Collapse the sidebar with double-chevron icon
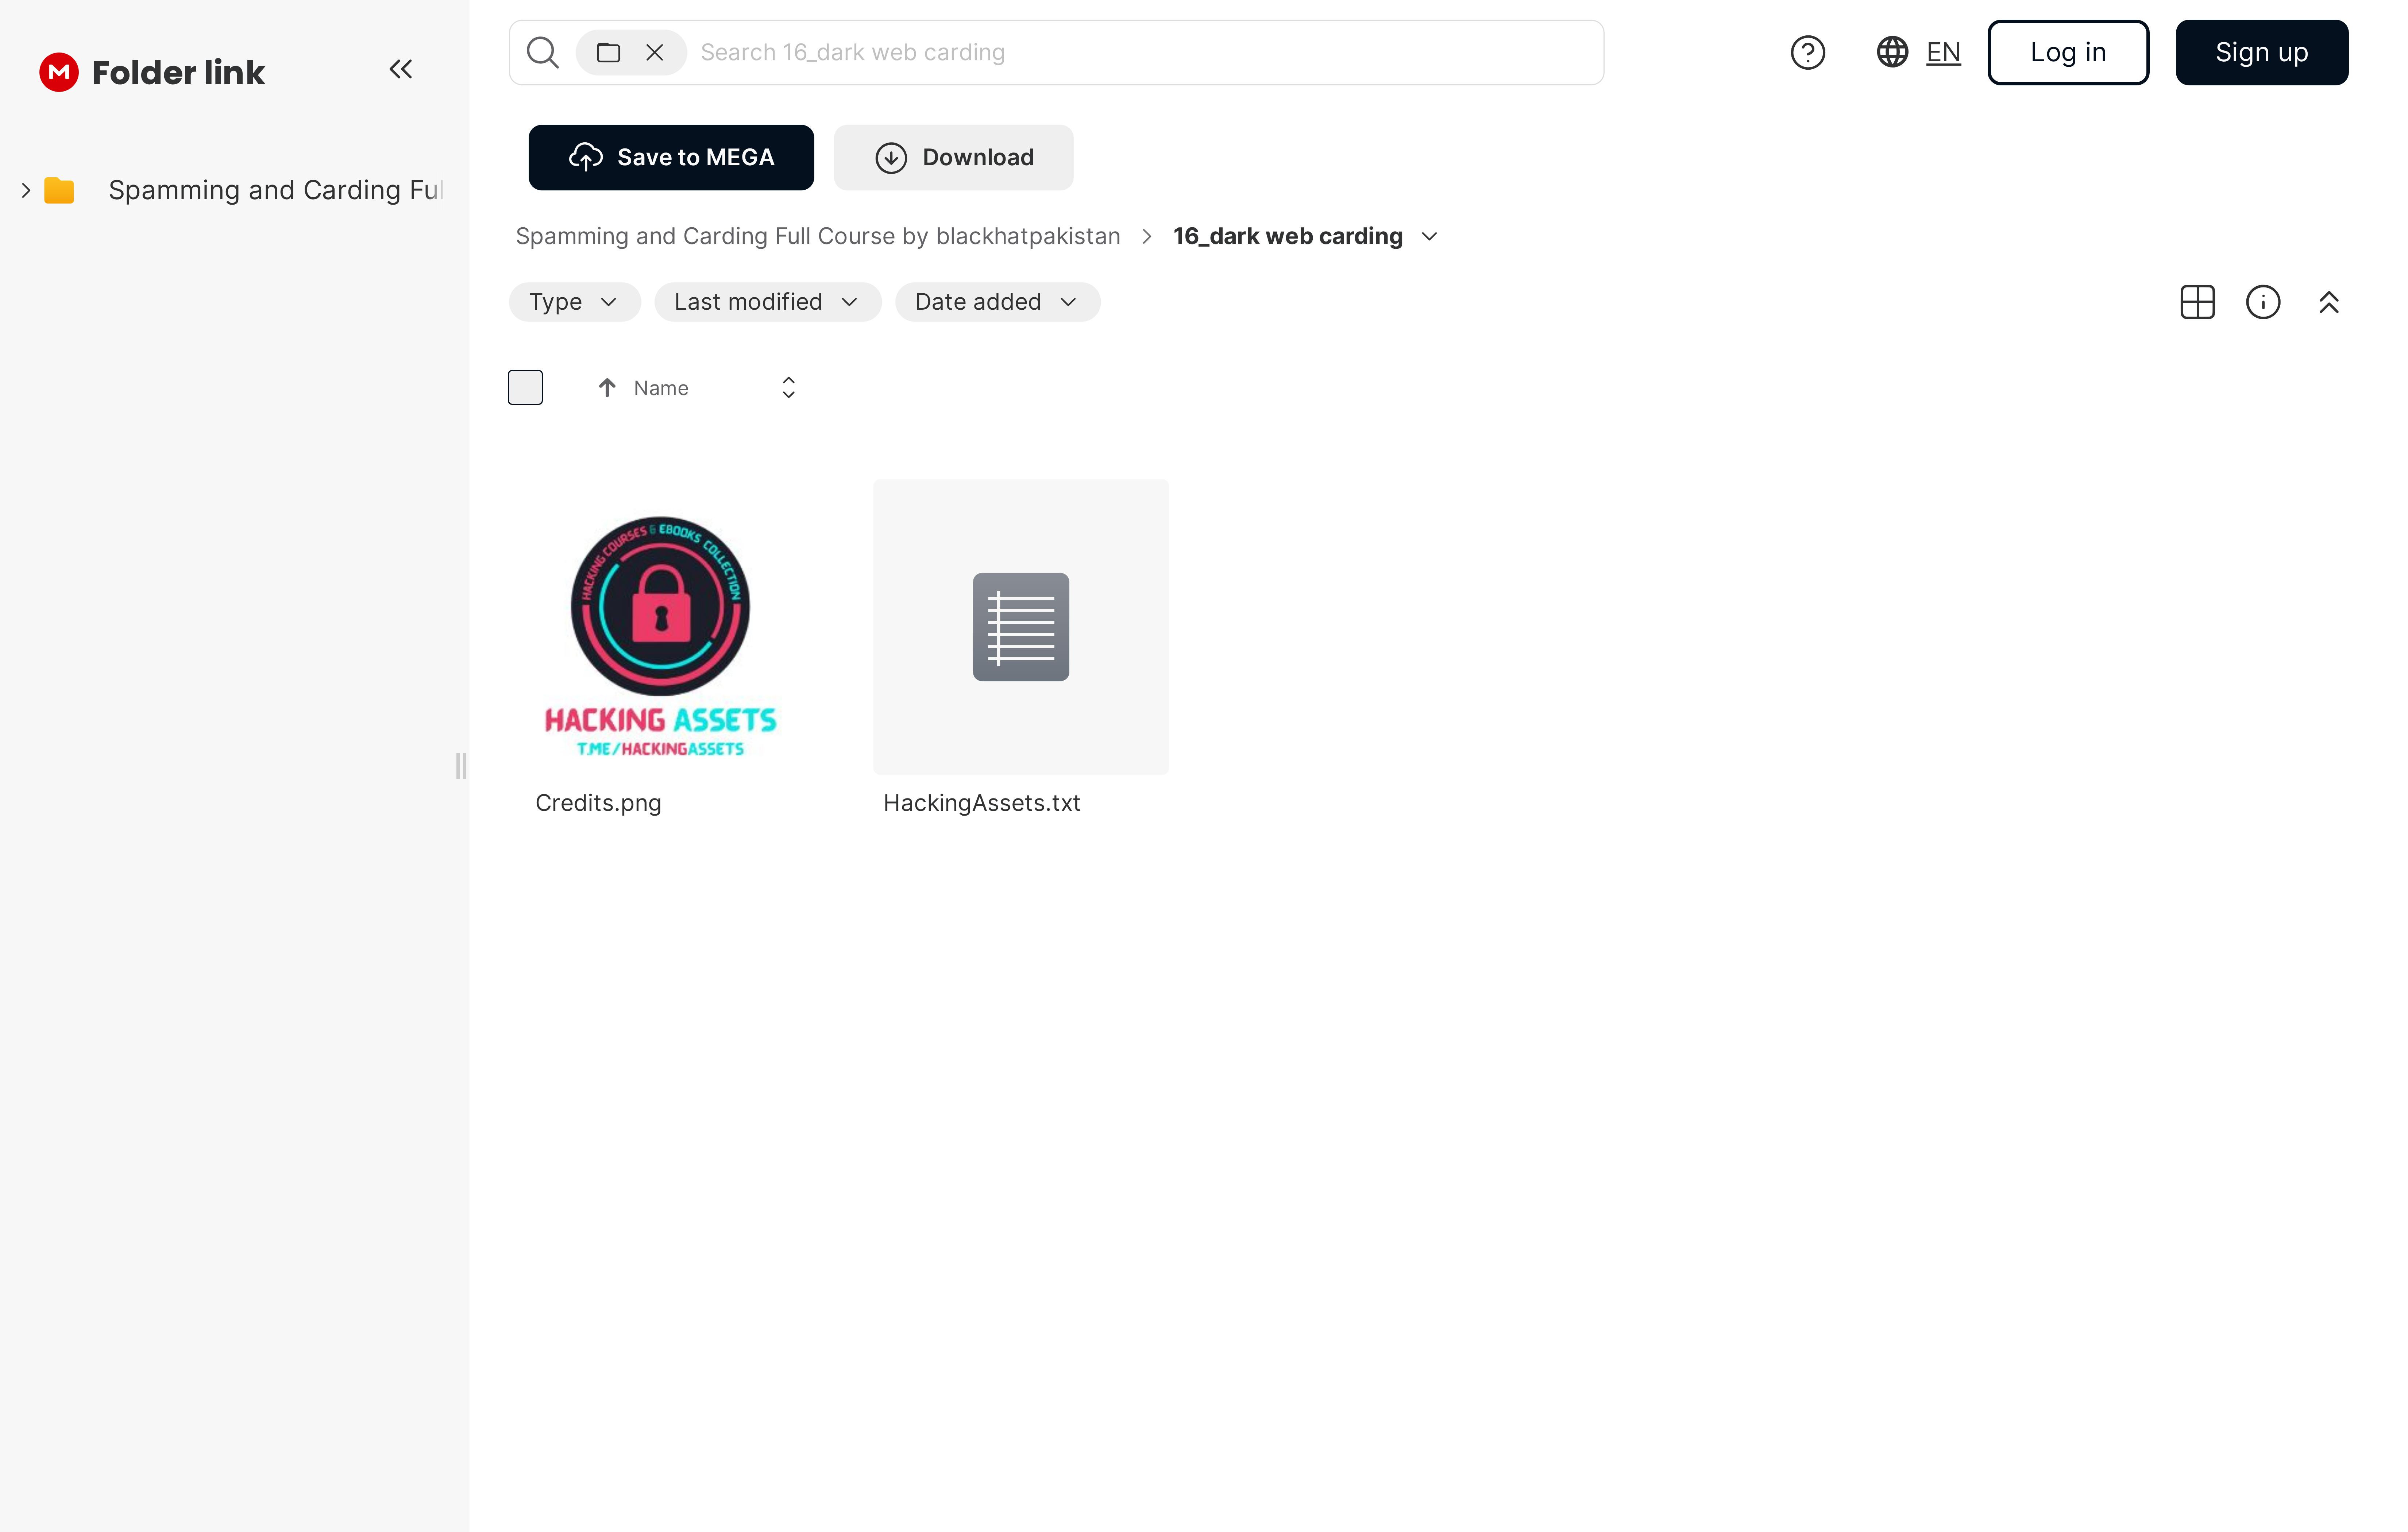Screen dimensions: 2408x1532 point(401,69)
